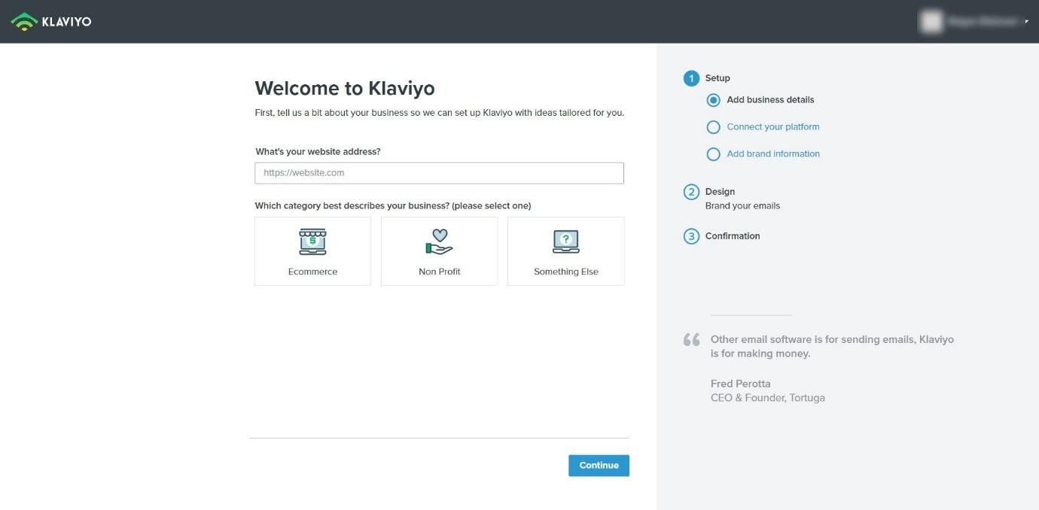Viewport: 1039px width, 510px height.
Task: Click the Brand your emails subtitle
Action: pyautogui.click(x=742, y=206)
